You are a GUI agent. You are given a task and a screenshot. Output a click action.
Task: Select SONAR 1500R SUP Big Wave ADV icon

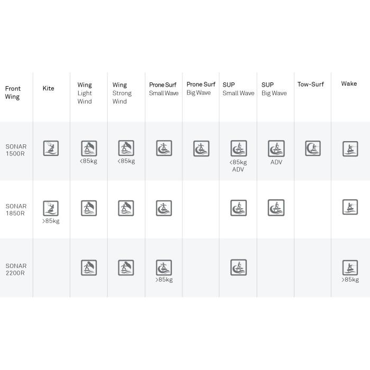tap(276, 149)
